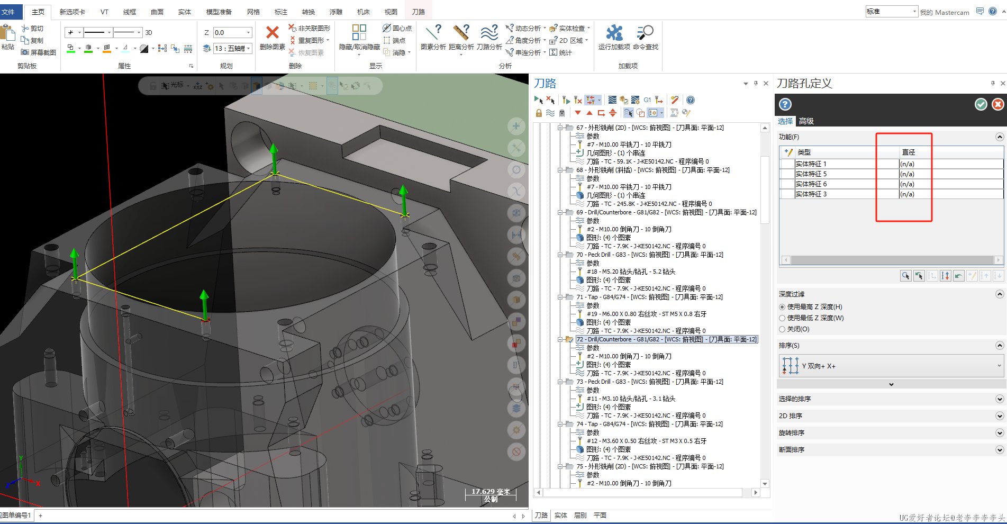Viewport: 1007px width, 524px height.
Task: Select 使用最低 Z 深度(W) radio button
Action: point(782,318)
